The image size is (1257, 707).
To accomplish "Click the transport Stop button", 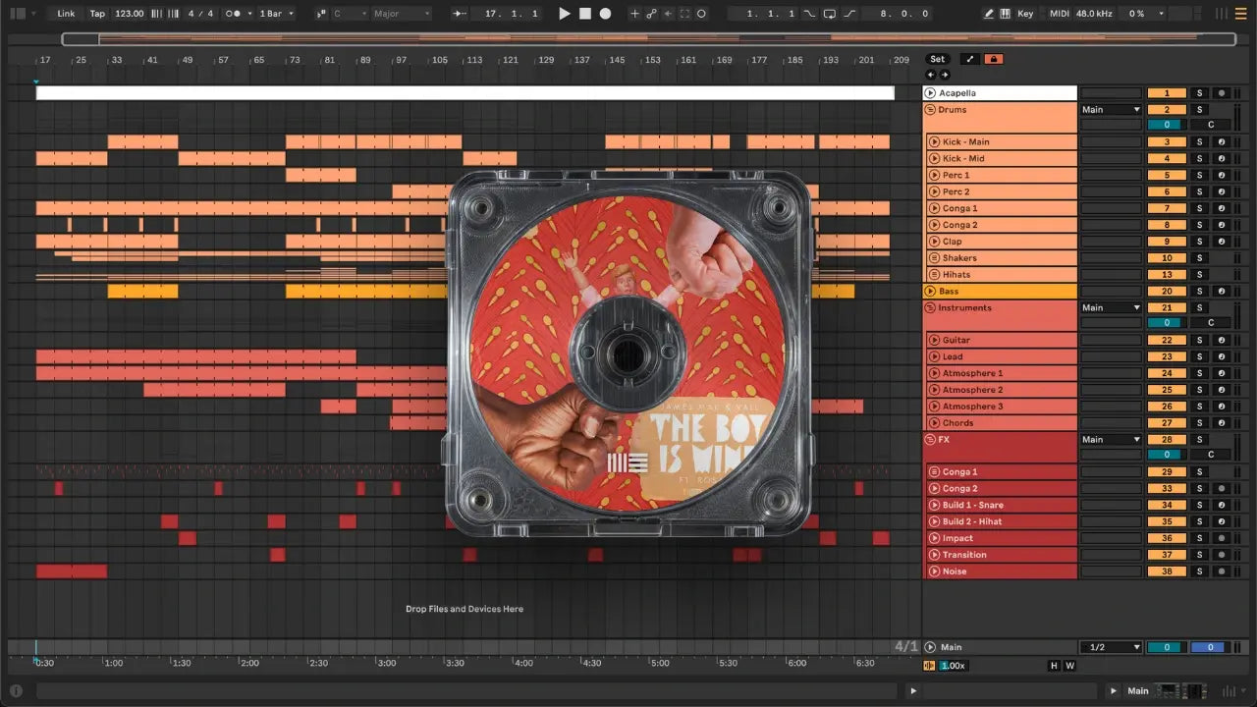I will click(x=584, y=14).
